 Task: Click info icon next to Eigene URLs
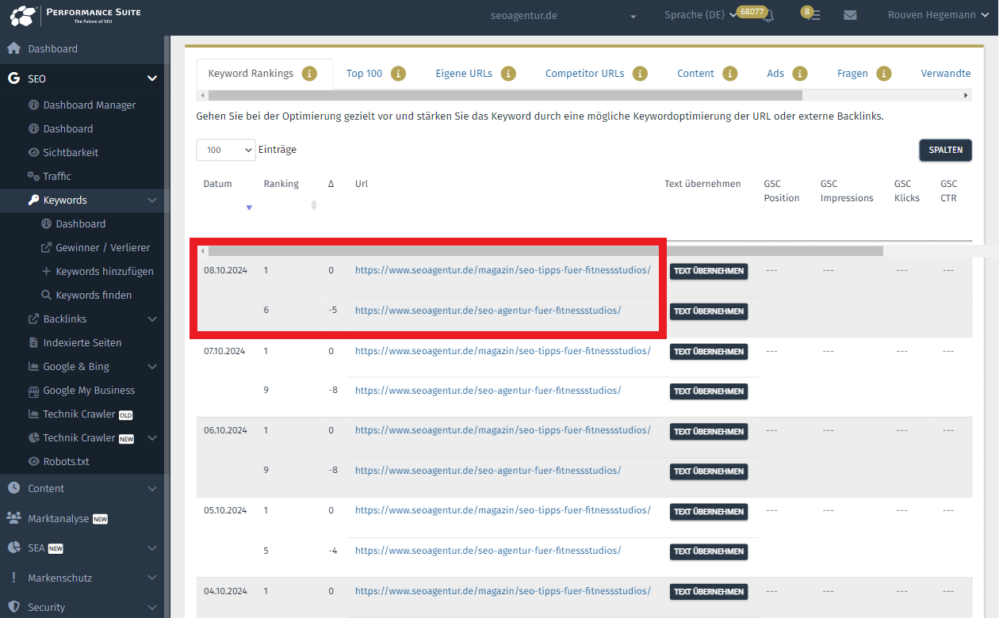[508, 74]
